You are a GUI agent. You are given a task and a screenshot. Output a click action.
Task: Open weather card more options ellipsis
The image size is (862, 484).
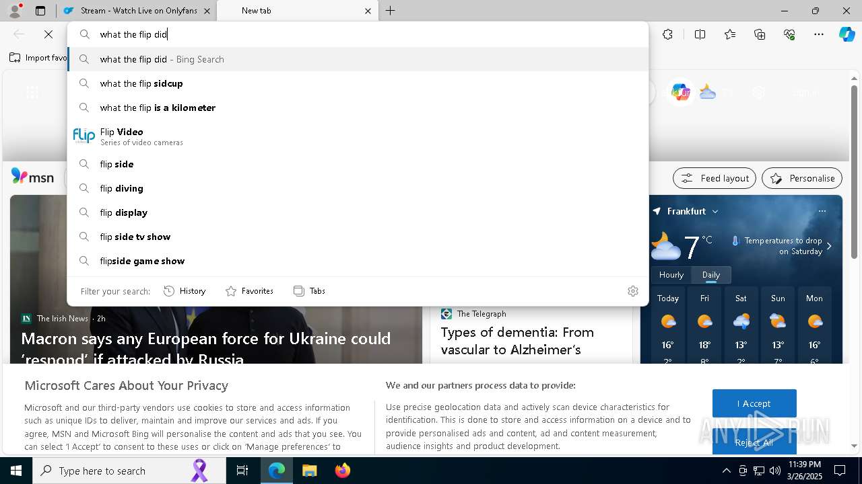pyautogui.click(x=822, y=211)
